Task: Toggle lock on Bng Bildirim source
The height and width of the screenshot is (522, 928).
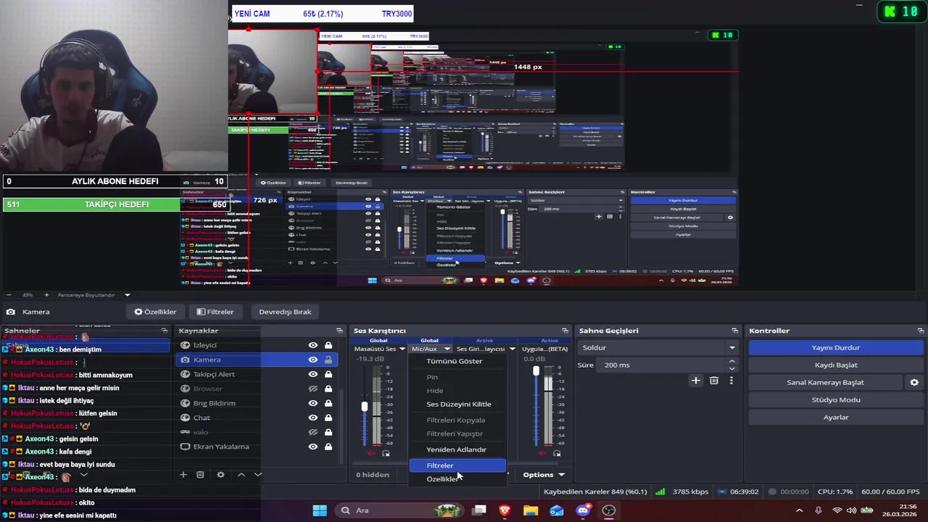Action: pyautogui.click(x=328, y=403)
